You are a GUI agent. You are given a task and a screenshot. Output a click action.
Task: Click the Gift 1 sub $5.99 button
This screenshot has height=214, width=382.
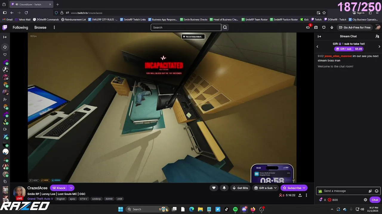click(349, 49)
